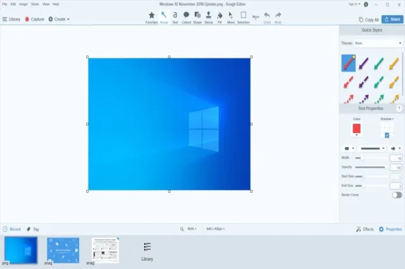Open the Favorites star tool
Image resolution: width=405 pixels, height=269 pixels.
151,16
